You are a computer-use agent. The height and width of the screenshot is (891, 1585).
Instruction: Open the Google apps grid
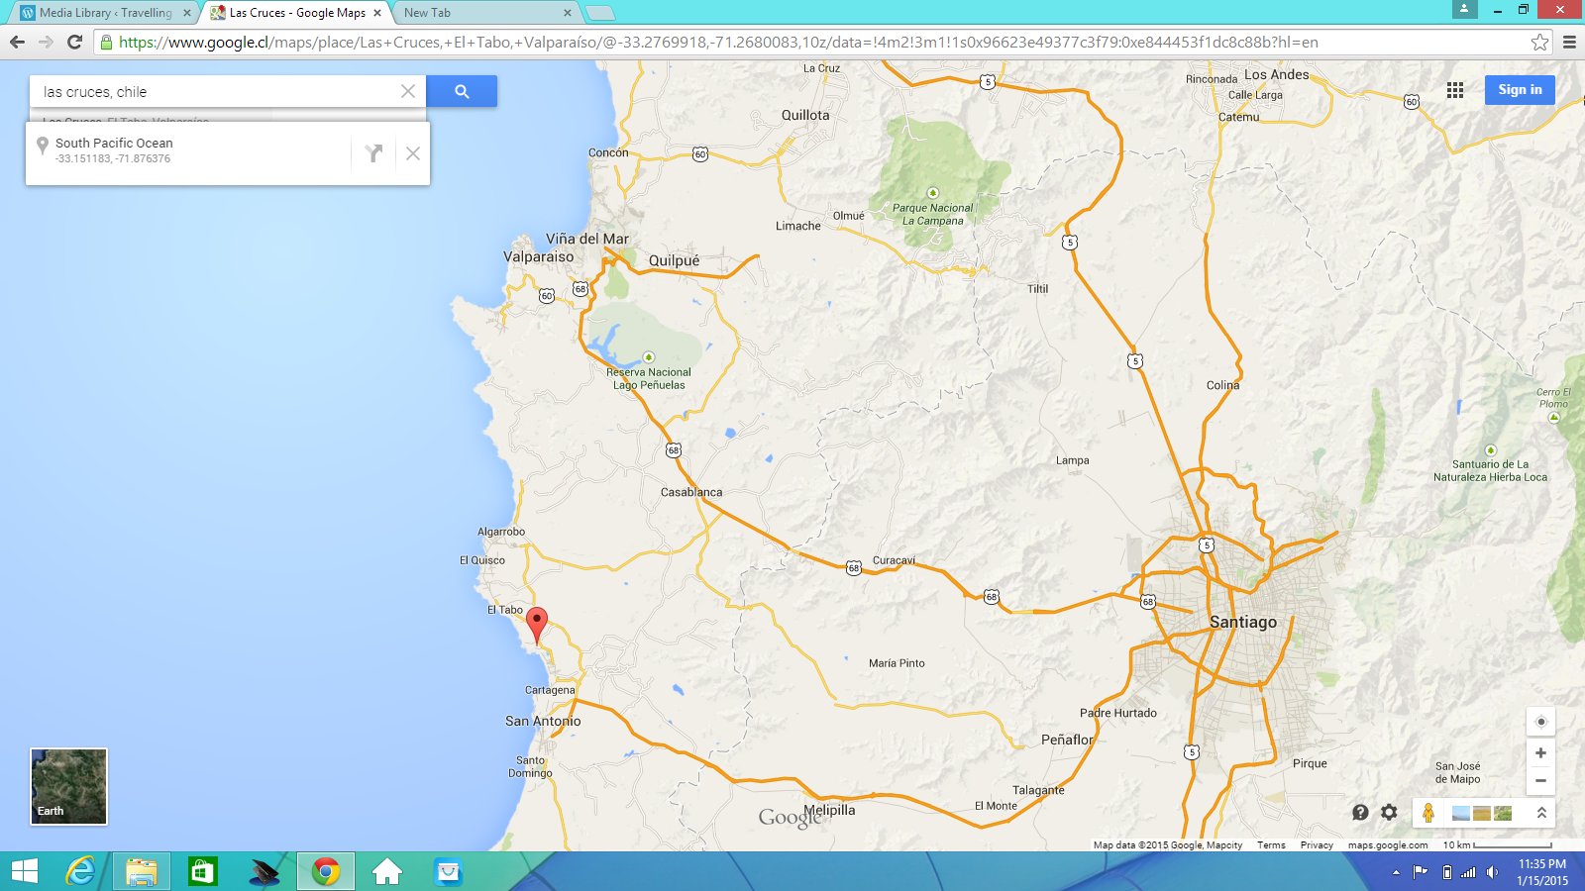pos(1454,90)
